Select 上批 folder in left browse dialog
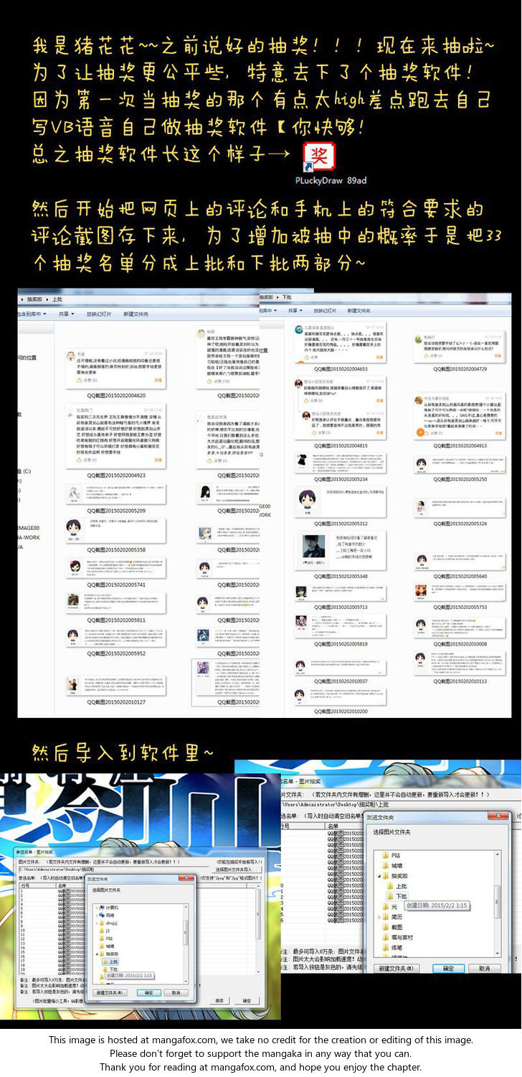This screenshot has height=1077, width=522. [110, 961]
